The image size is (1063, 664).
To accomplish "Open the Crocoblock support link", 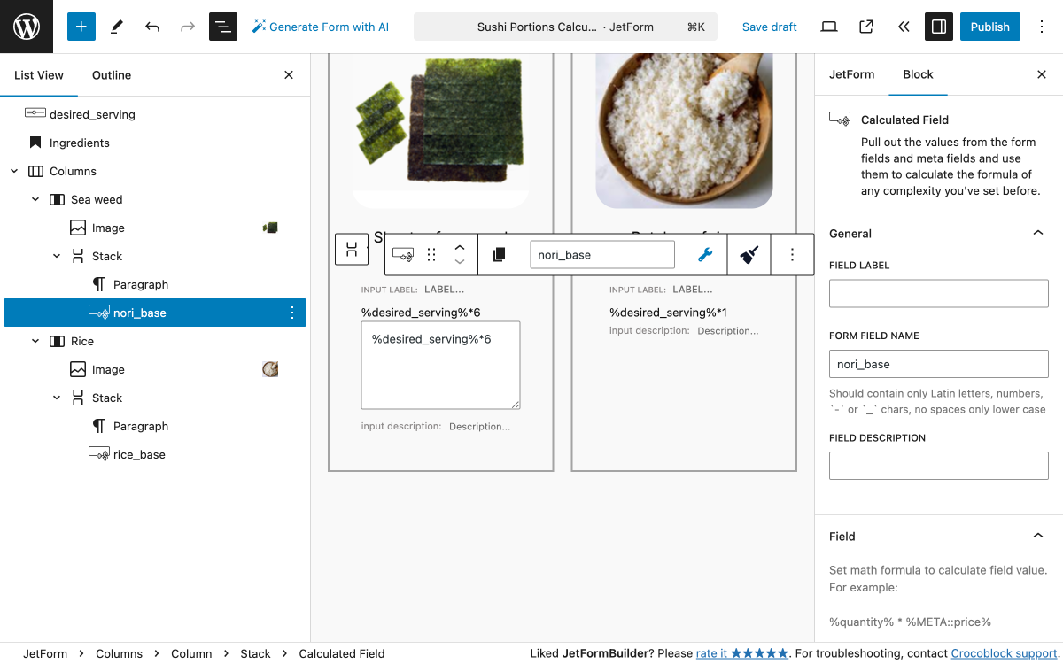I will pos(1005,653).
